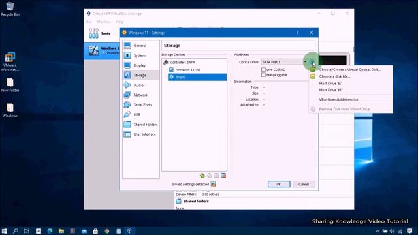Select Choose a disk file menu entry
This screenshot has width=418, height=235.
click(350, 76)
